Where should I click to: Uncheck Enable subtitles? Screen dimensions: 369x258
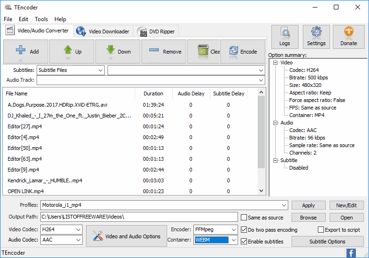point(244,241)
